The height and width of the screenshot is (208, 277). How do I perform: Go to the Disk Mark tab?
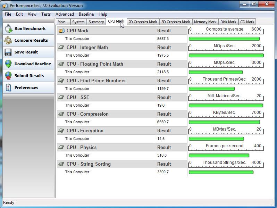228,22
